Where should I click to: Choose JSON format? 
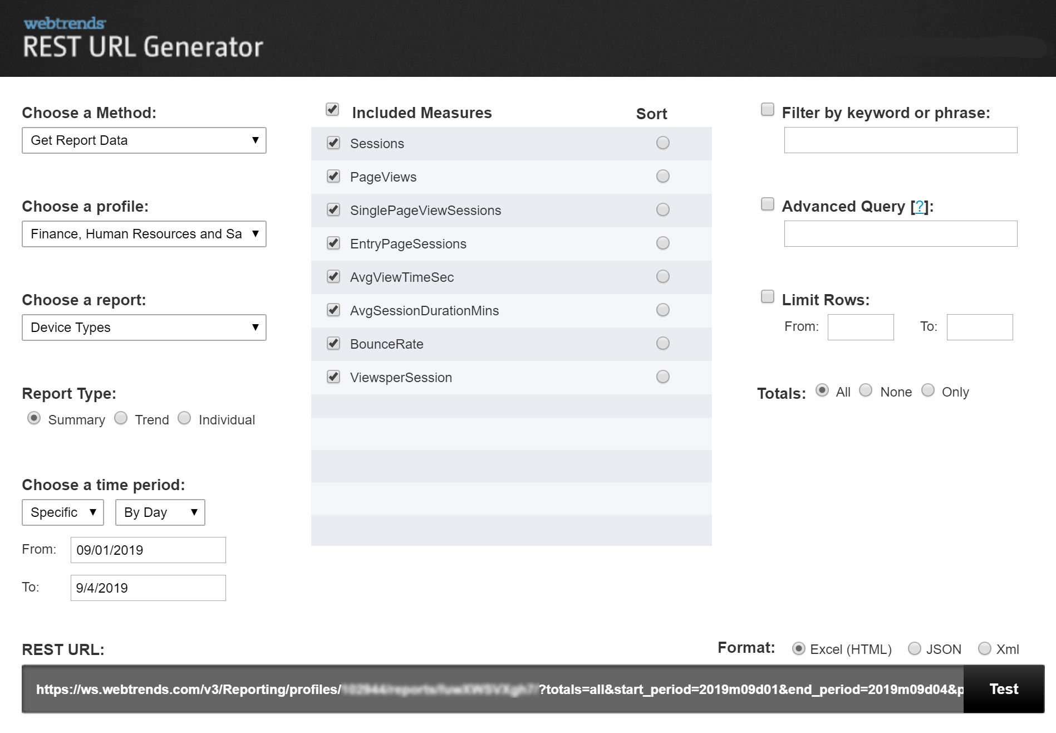click(915, 649)
